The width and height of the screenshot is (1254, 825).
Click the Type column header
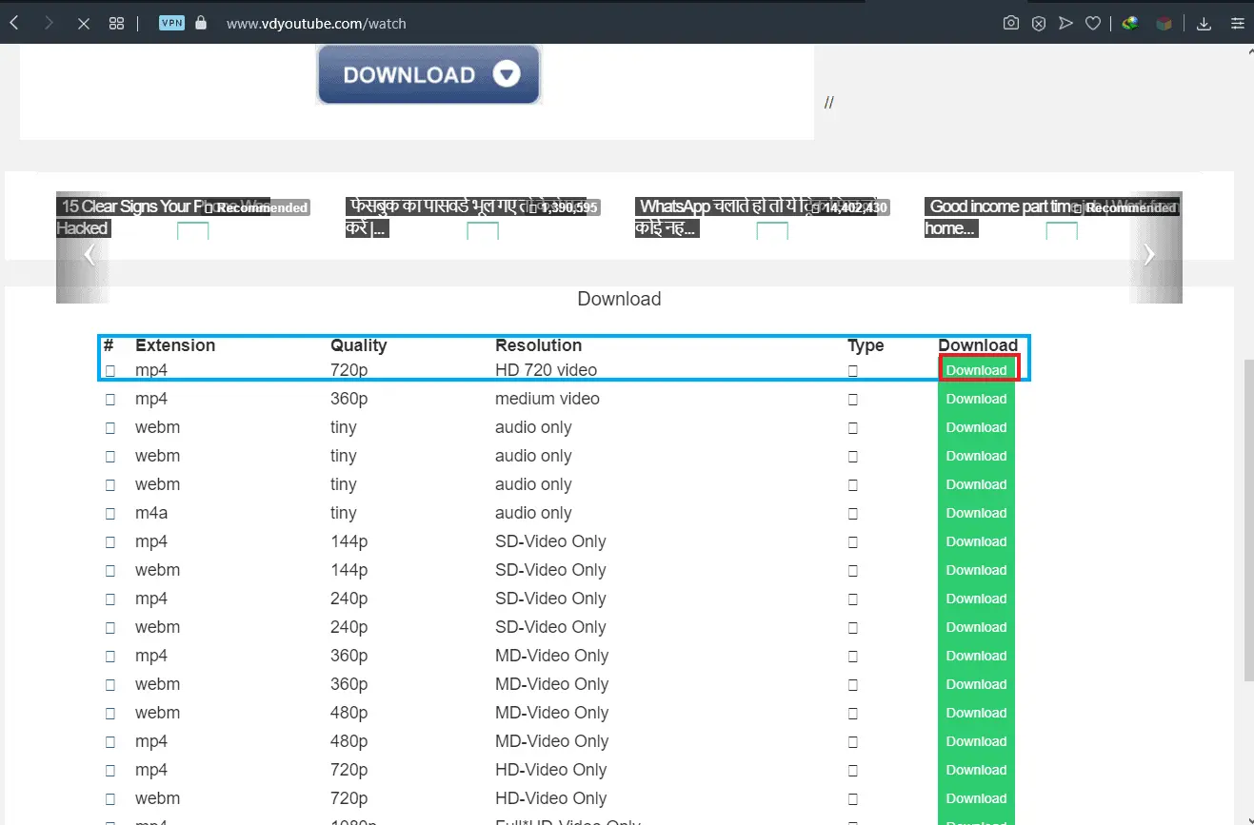coord(866,345)
